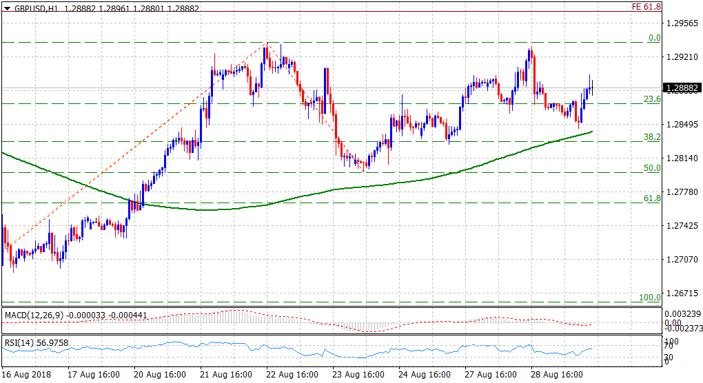703x383 pixels.
Task: Click the 1.28140 price scale value
Action: (681, 158)
